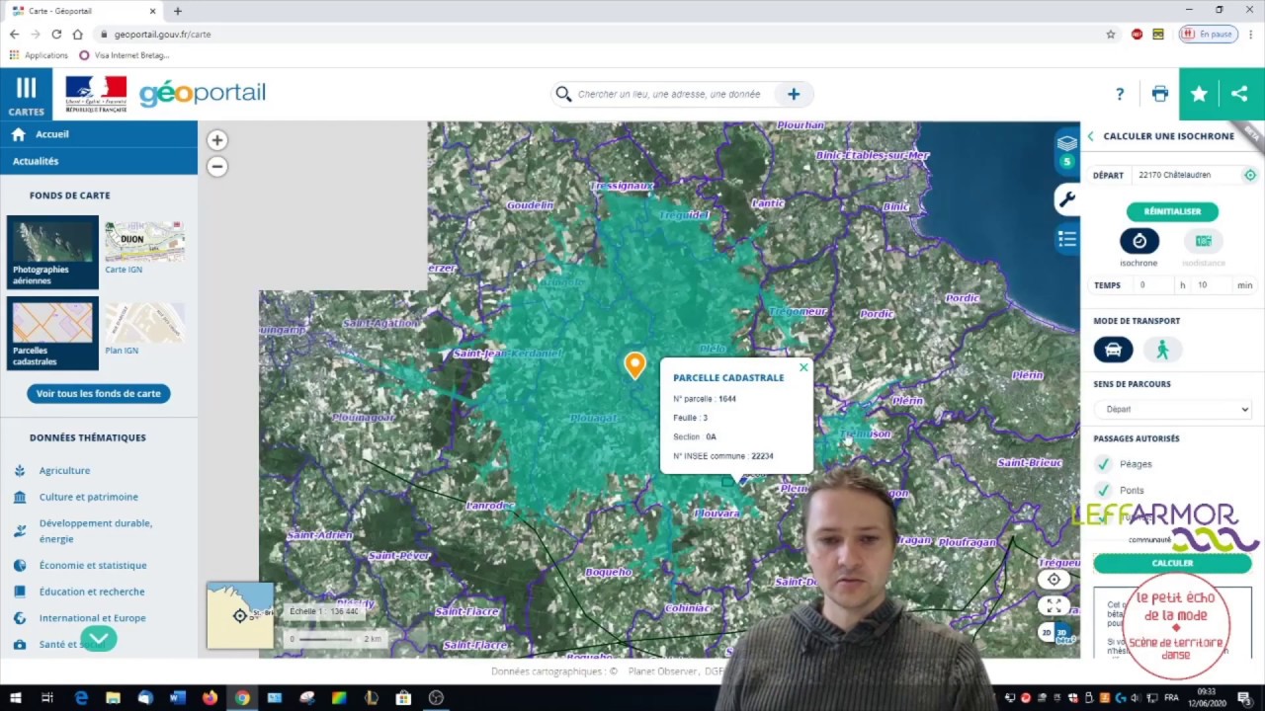The height and width of the screenshot is (711, 1265).
Task: Select isodistance calculation mode
Action: pyautogui.click(x=1203, y=241)
